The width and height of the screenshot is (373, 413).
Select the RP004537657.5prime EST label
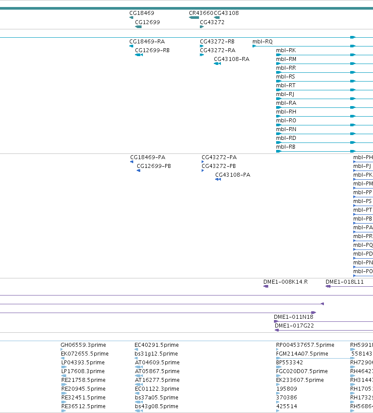click(x=305, y=345)
